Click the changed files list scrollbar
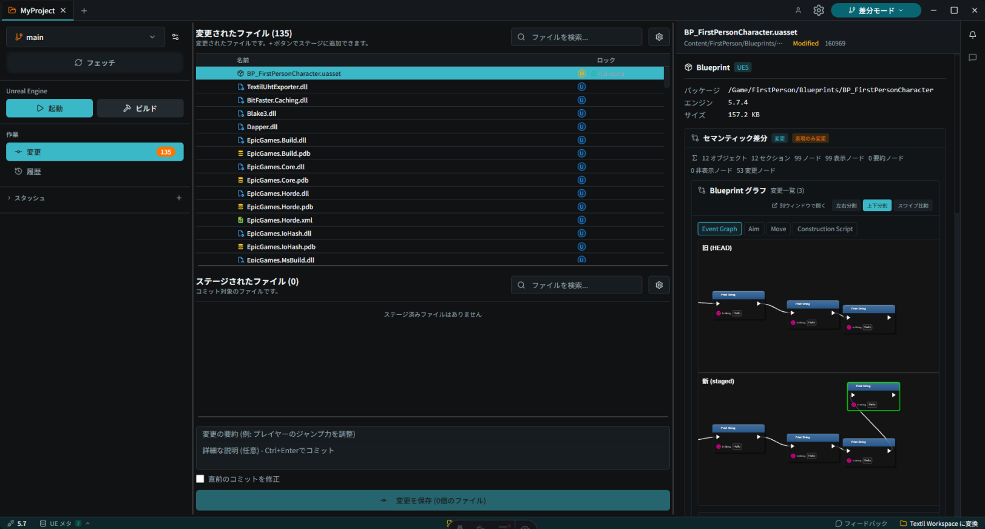The height and width of the screenshot is (529, 985). click(667, 76)
